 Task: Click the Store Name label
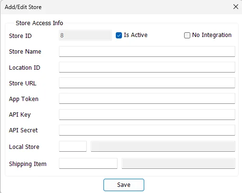(x=25, y=52)
